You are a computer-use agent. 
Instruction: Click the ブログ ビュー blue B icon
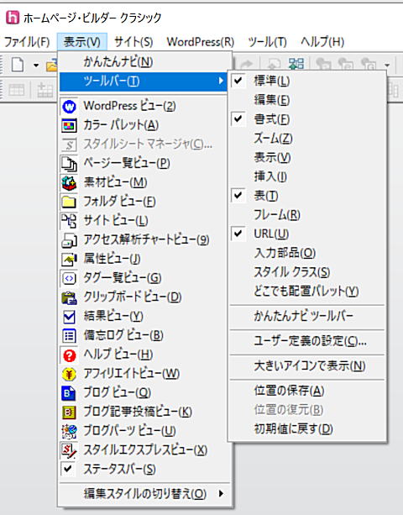[x=69, y=393]
